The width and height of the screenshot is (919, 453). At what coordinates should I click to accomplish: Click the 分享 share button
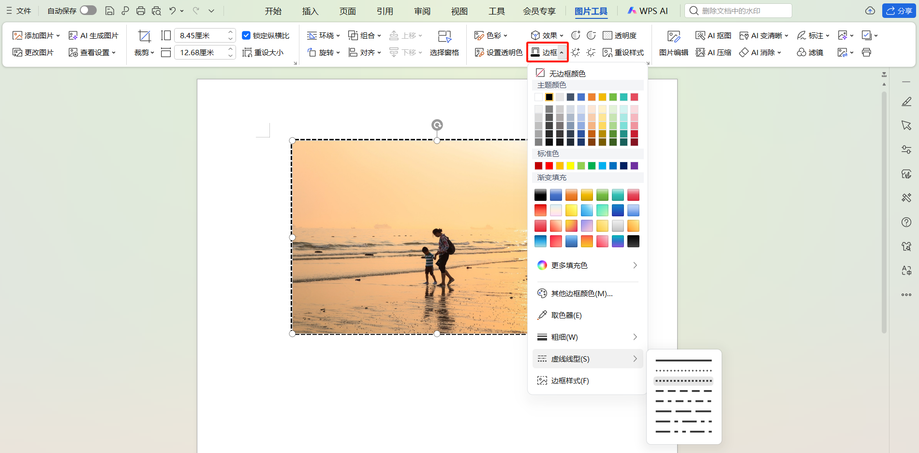point(898,10)
